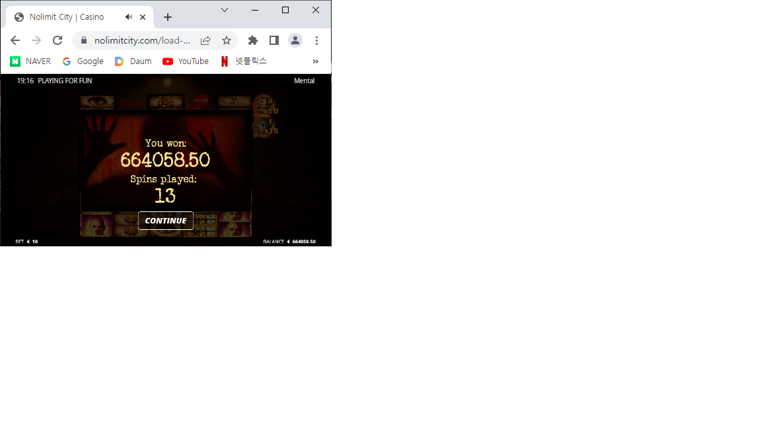Open the Daum bookmark
Image resolution: width=761 pixels, height=428 pixels.
(133, 61)
